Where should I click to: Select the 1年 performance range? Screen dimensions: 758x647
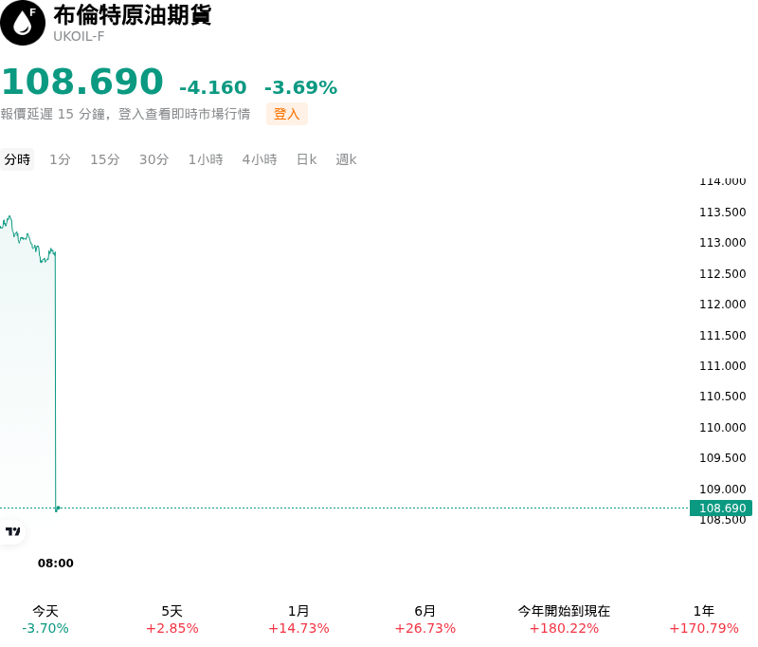coord(704,619)
